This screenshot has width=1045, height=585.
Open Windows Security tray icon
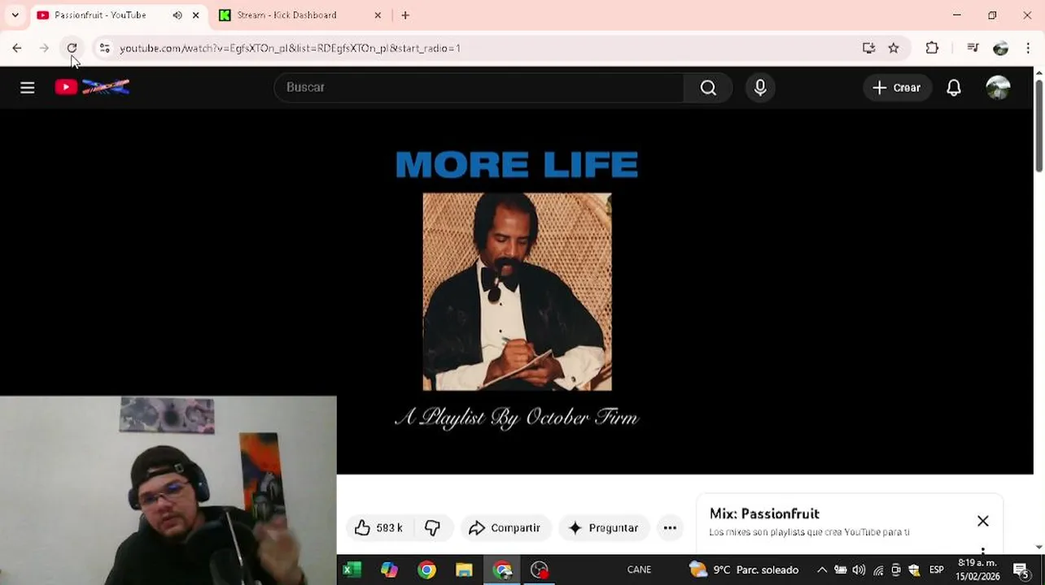pyautogui.click(x=914, y=570)
